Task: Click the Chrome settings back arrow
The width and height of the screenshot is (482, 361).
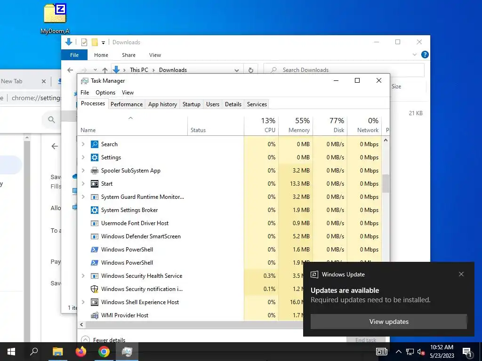Action: click(x=55, y=146)
